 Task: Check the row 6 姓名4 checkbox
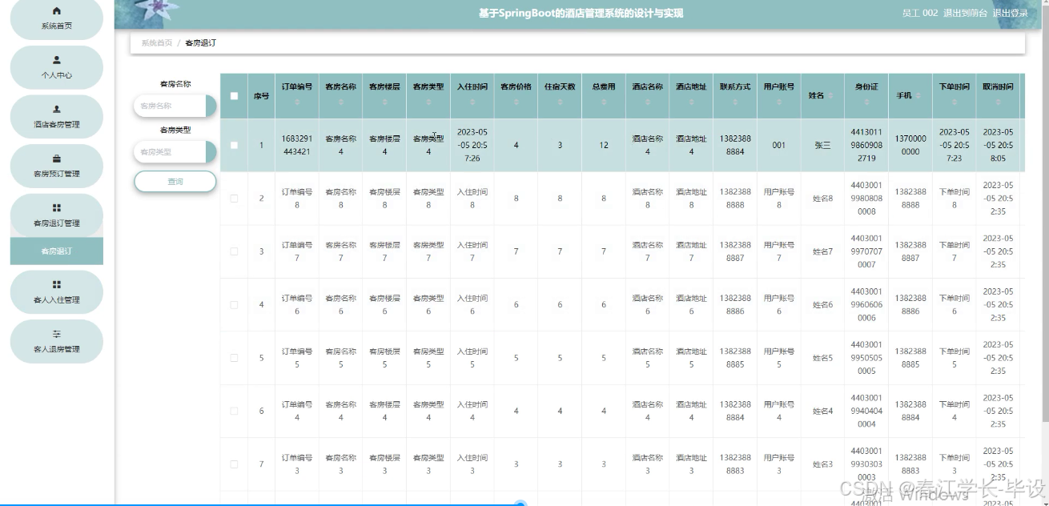[234, 411]
